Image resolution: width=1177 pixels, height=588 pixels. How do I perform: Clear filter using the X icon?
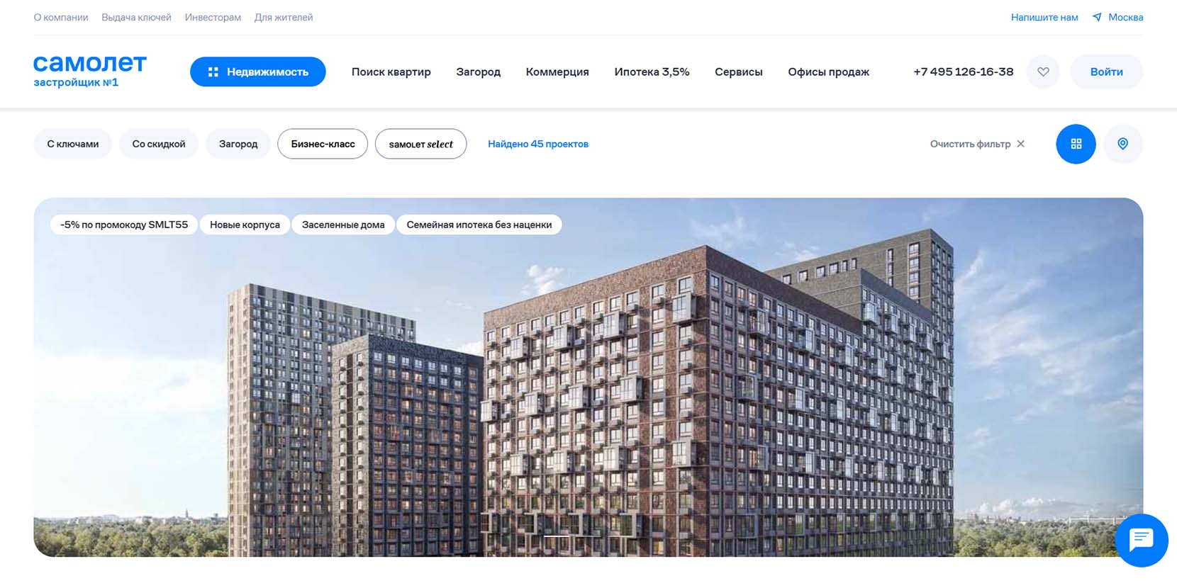(1020, 144)
